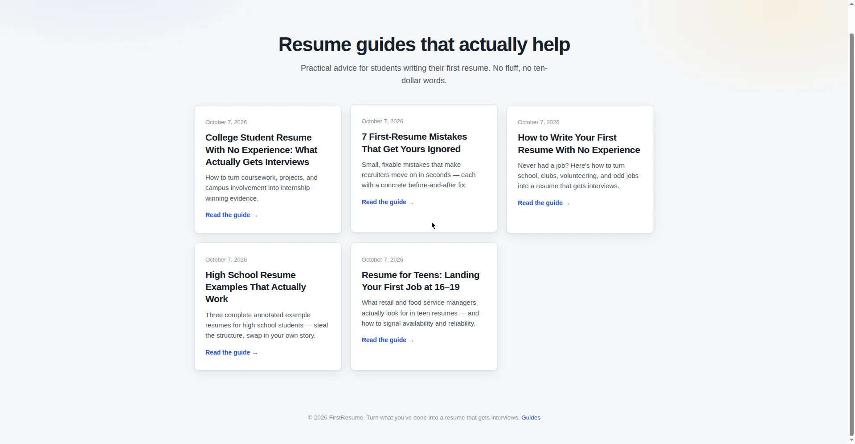Click the scrollbar down arrow
The image size is (855, 444).
[x=851, y=440]
